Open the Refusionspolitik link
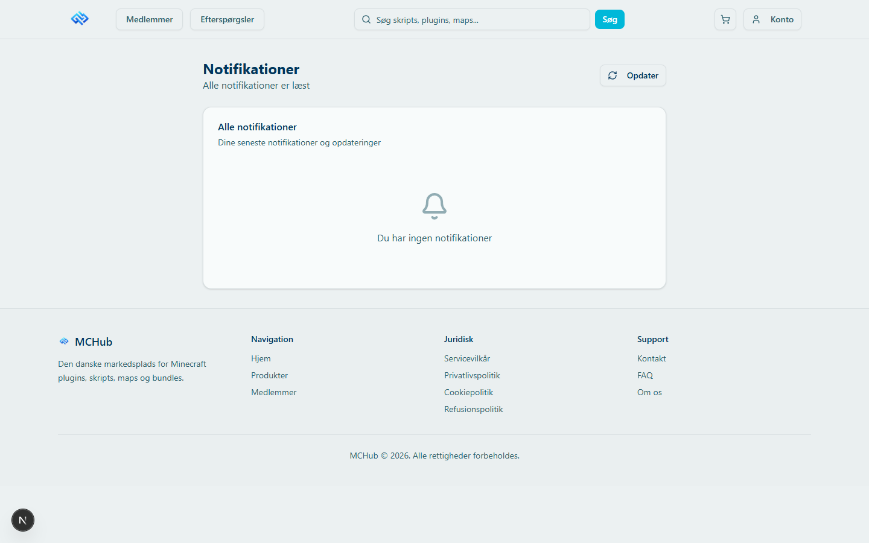 (x=473, y=409)
